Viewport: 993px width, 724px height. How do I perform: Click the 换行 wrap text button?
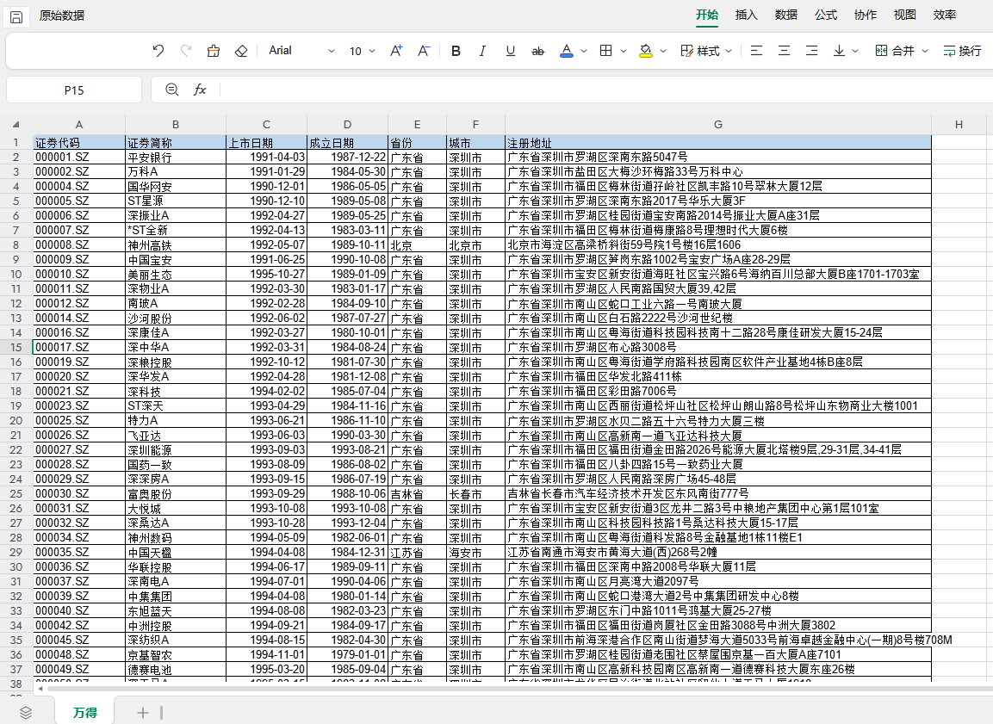click(x=962, y=51)
